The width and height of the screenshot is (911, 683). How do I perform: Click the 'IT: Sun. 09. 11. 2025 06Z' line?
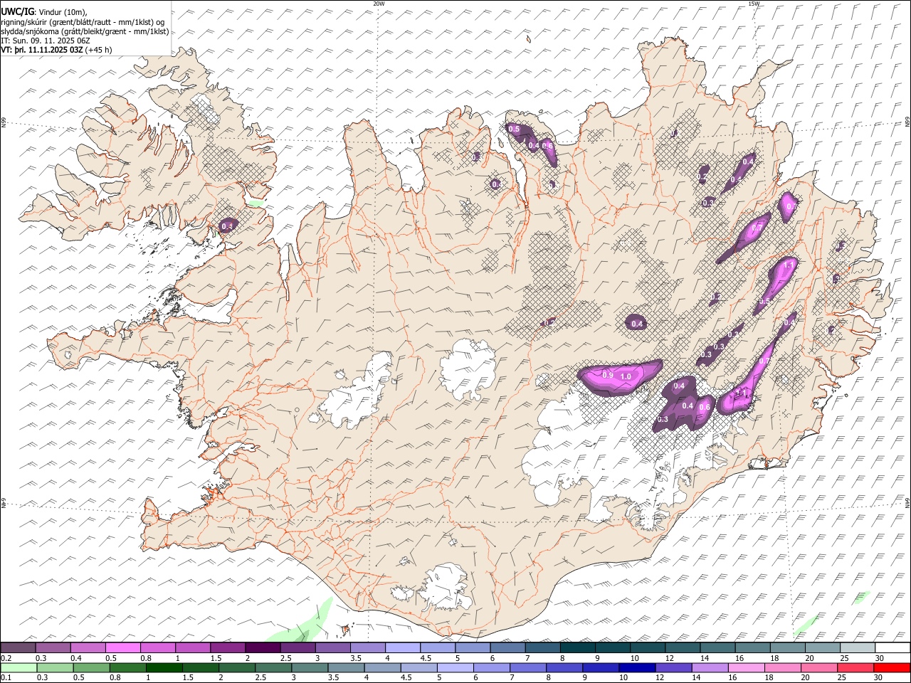click(46, 41)
